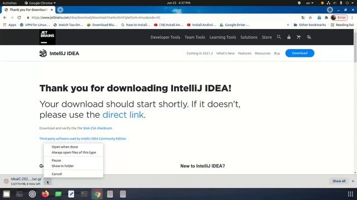The width and height of the screenshot is (357, 200).
Task: Open the system power menu
Action: click(349, 3)
